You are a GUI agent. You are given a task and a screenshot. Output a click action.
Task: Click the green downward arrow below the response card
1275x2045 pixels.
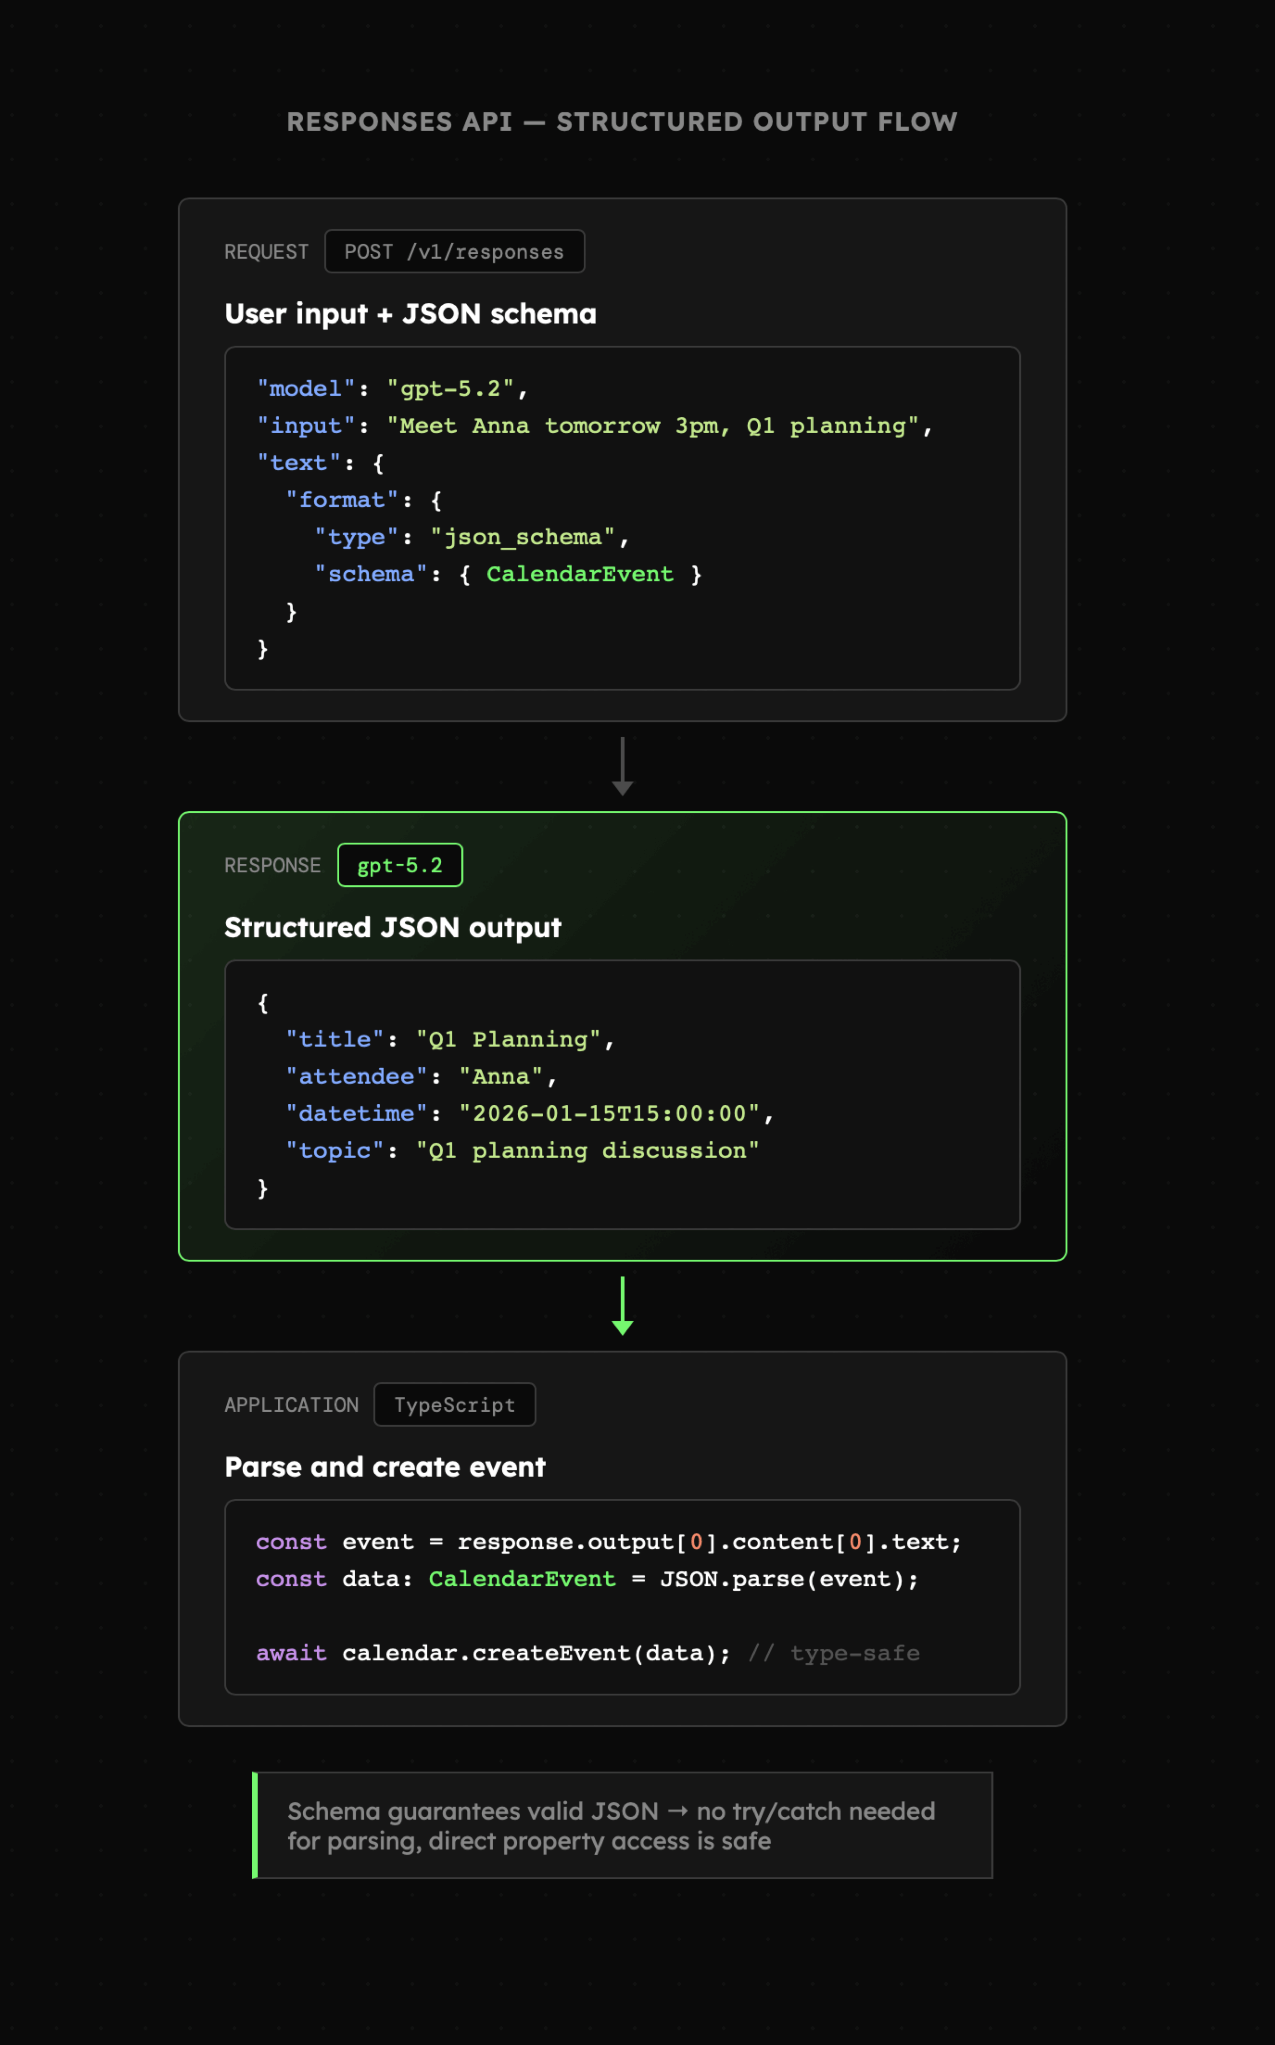click(622, 1305)
